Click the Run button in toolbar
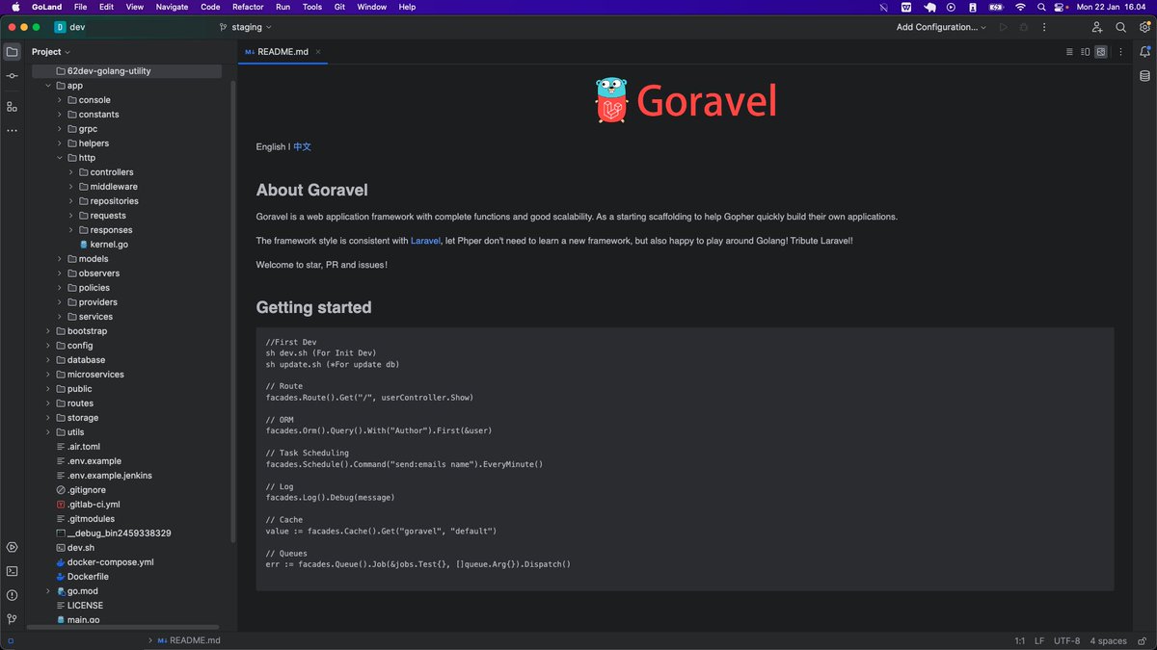Viewport: 1157px width, 650px height. (x=1004, y=27)
